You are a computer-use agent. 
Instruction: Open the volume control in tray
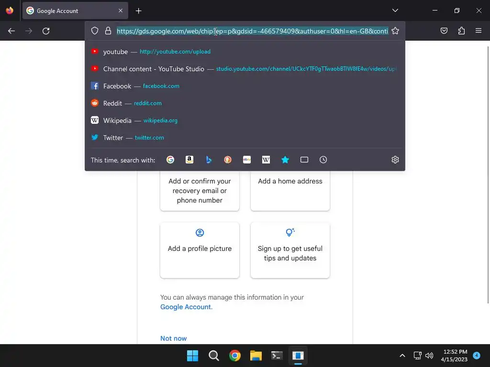click(x=429, y=356)
